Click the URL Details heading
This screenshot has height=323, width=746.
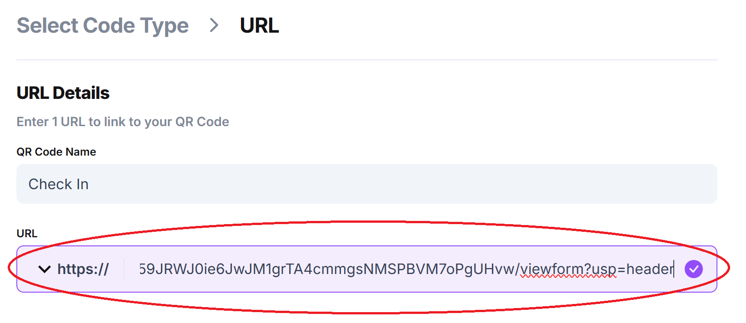point(63,93)
